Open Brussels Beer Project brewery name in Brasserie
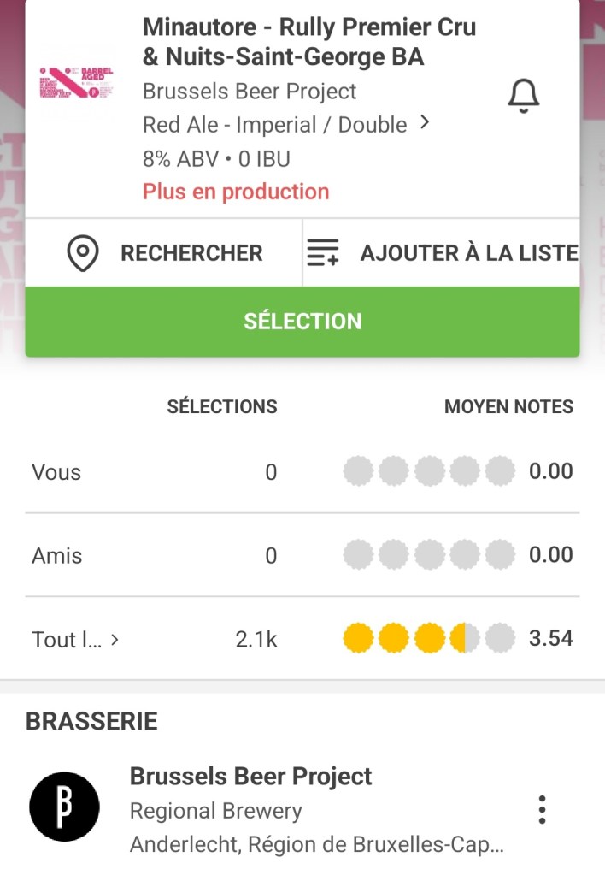Image resolution: width=605 pixels, height=875 pixels. tap(251, 777)
